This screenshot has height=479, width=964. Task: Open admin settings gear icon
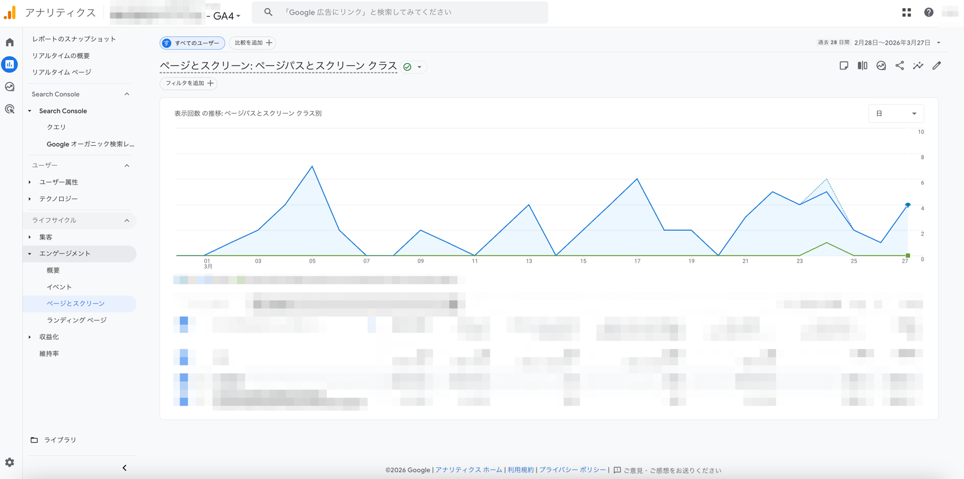coord(10,462)
